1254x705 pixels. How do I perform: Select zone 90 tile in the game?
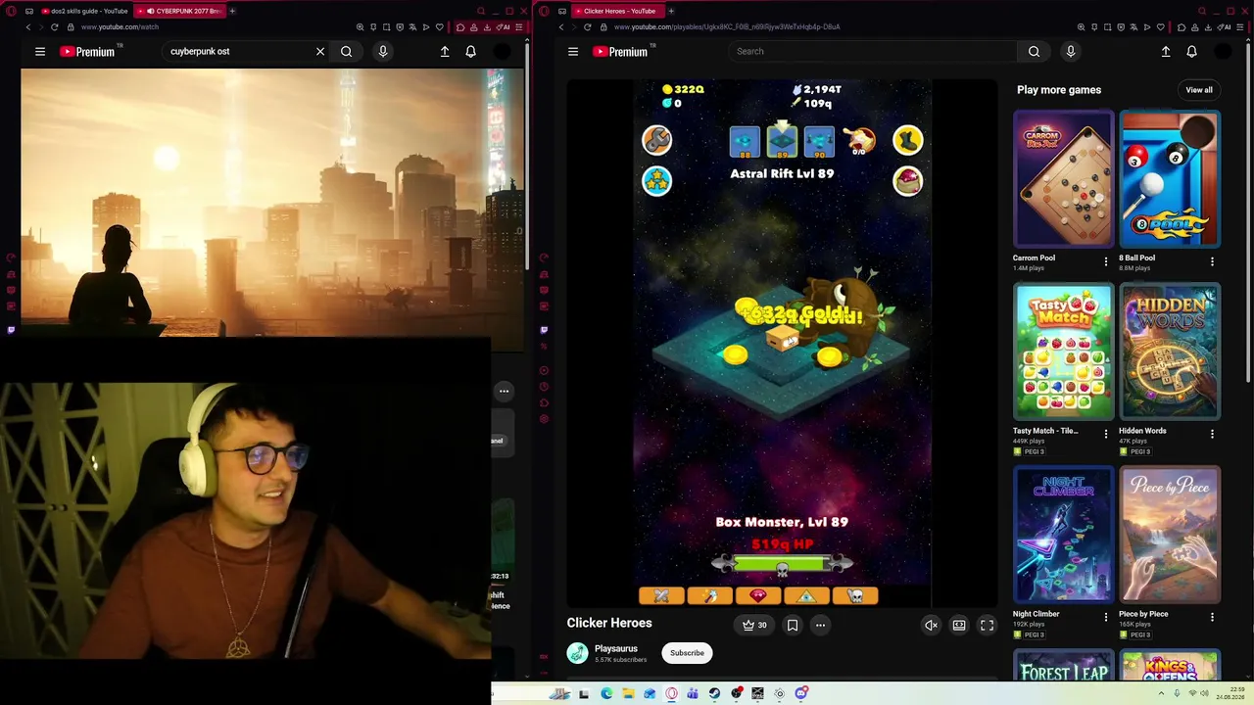point(819,142)
